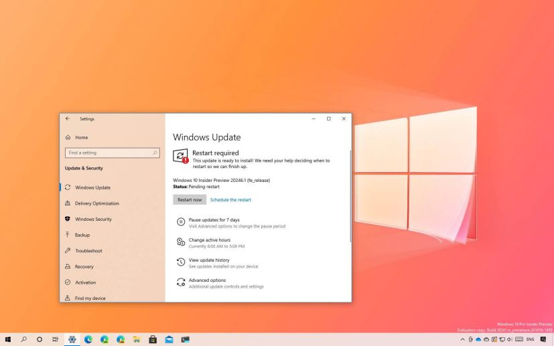Open Task View on the taskbar

(x=55, y=339)
